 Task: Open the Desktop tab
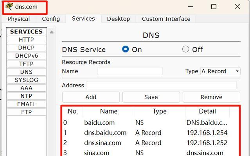118,19
